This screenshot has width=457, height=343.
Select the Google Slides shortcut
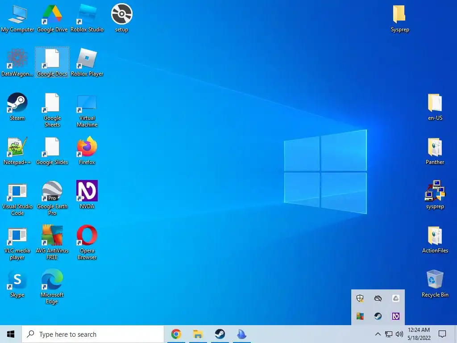[52, 151]
